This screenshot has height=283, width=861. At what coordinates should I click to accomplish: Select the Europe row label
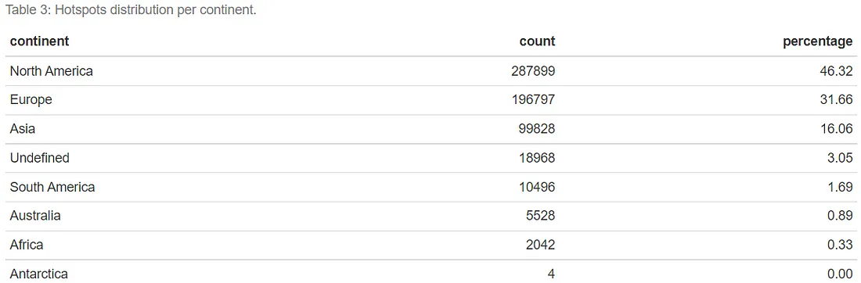click(31, 100)
